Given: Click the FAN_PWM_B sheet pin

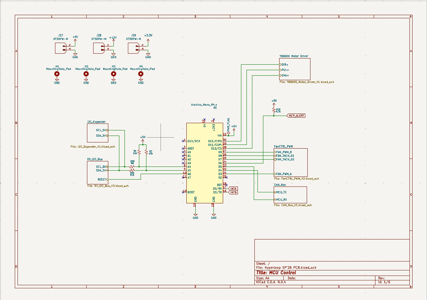Looking at the screenshot, I should (x=283, y=152).
